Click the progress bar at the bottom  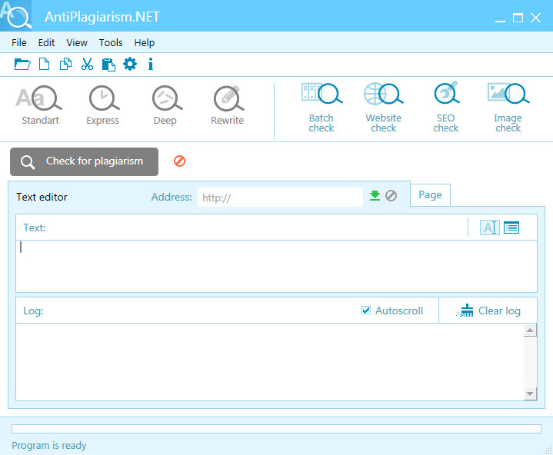click(277, 429)
